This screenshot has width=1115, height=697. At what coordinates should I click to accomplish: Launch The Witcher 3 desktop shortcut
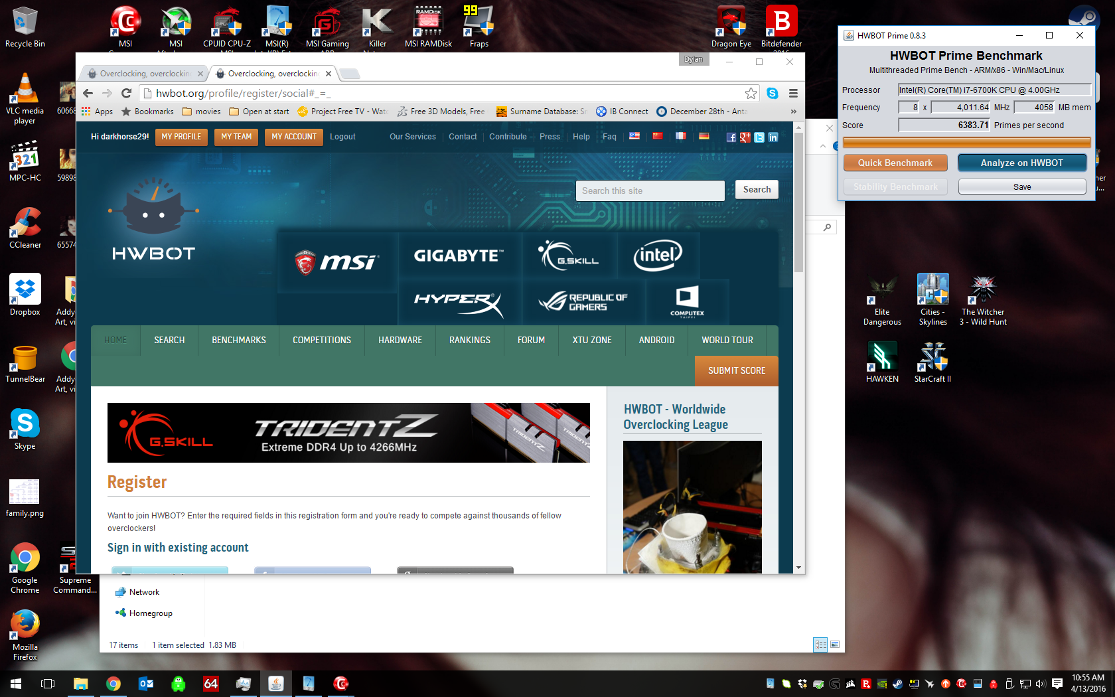tap(983, 301)
